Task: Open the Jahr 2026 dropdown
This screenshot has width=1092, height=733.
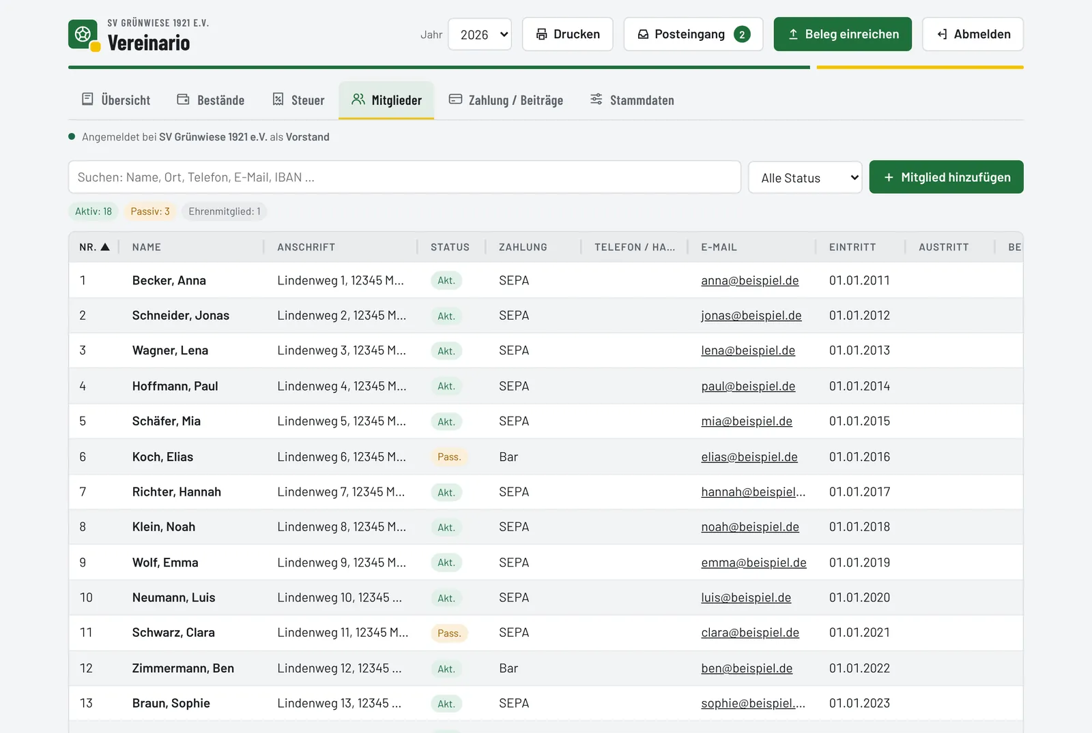Action: click(x=480, y=34)
